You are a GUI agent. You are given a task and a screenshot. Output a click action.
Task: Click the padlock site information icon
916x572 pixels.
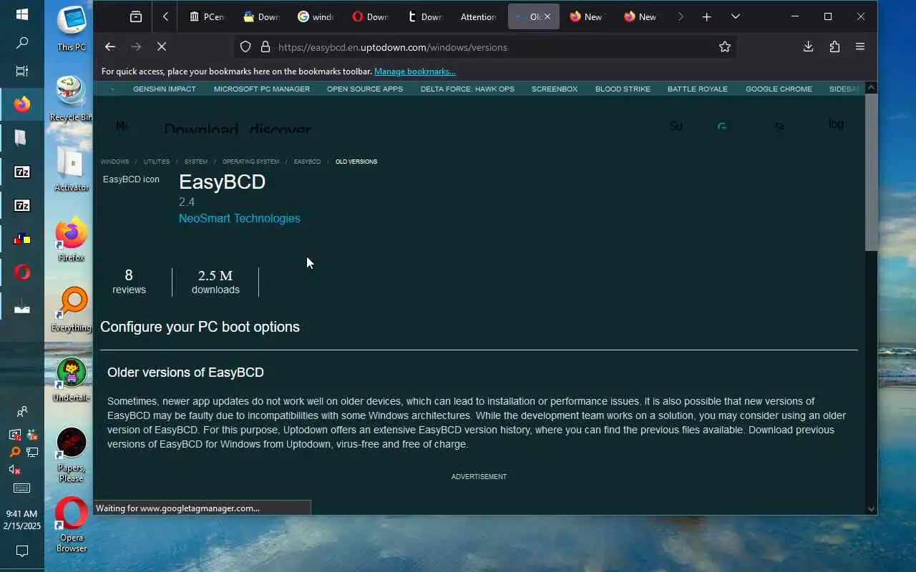pos(265,46)
